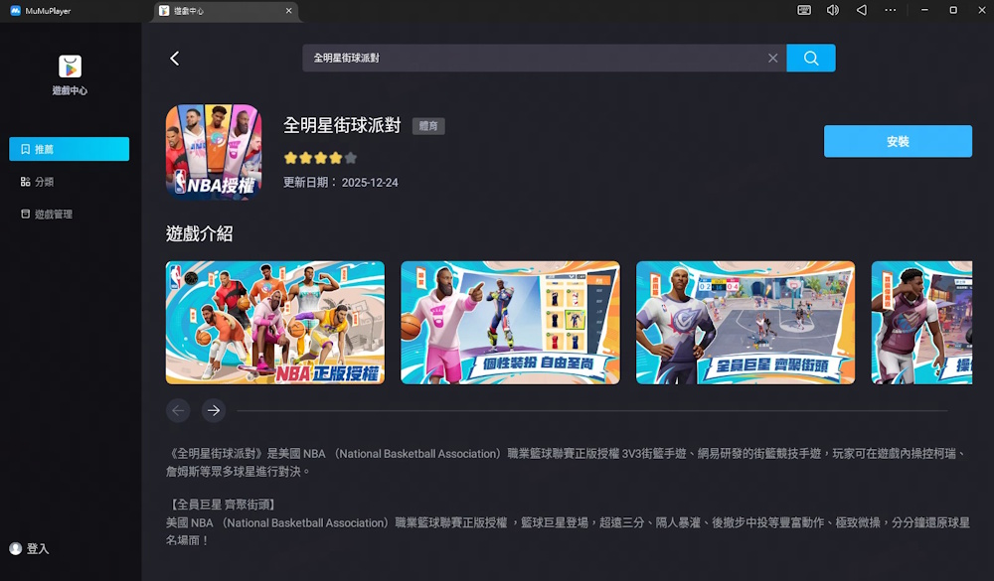This screenshot has height=581, width=994.
Task: Switch to the MuMuPlayer home tab
Action: coord(42,11)
